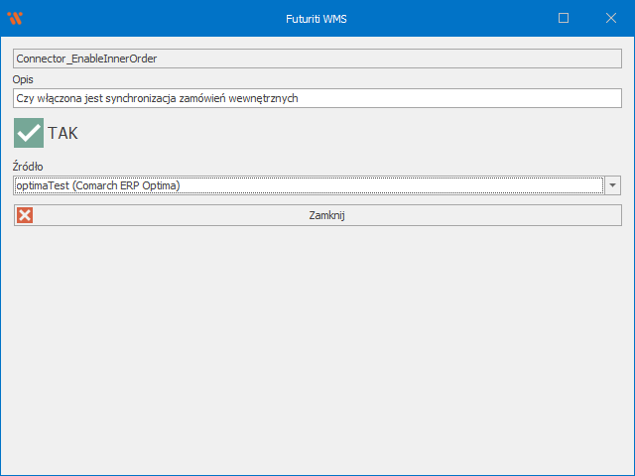Click the green checkmark icon

(29, 133)
